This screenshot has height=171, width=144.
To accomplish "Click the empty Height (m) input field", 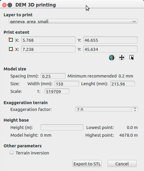I will [x=62, y=128].
